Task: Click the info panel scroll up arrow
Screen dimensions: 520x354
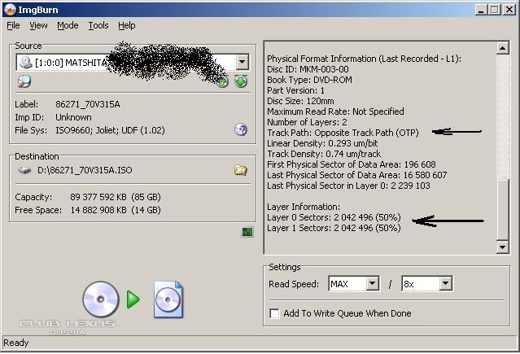Action: [x=502, y=49]
